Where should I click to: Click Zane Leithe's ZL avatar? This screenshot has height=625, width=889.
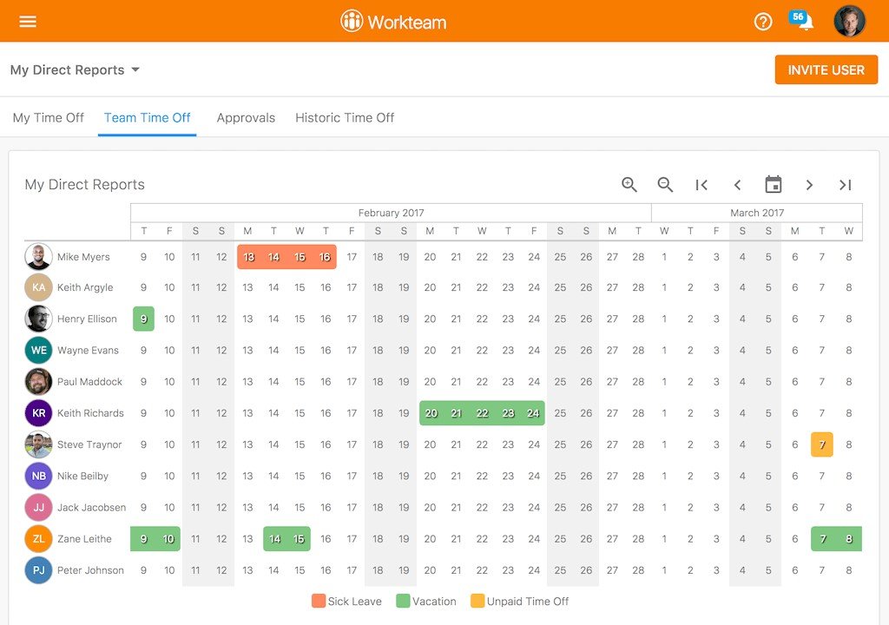(x=38, y=539)
